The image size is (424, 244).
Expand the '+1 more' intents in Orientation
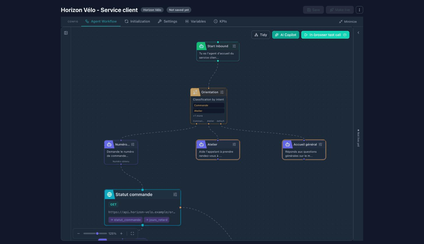[198, 116]
